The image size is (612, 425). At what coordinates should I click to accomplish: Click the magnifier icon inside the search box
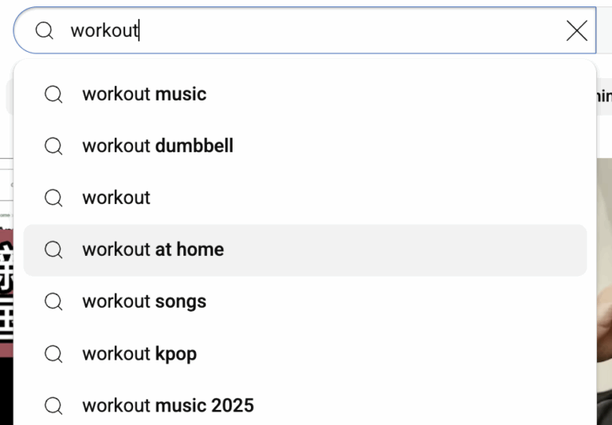tap(45, 31)
